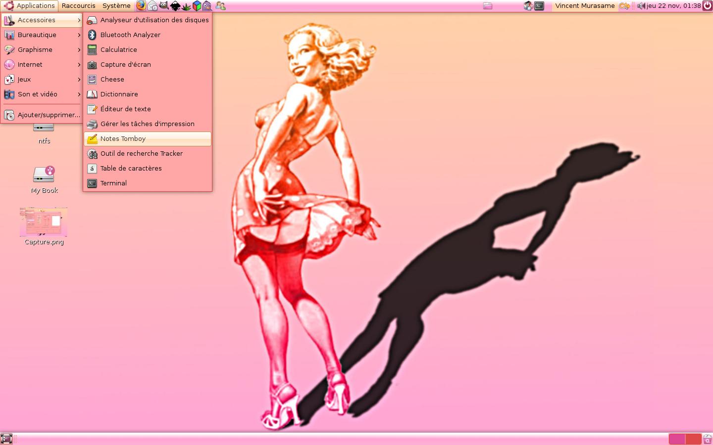Image resolution: width=713 pixels, height=445 pixels.
Task: Click the Show Desktop button
Action: pyautogui.click(x=6, y=439)
